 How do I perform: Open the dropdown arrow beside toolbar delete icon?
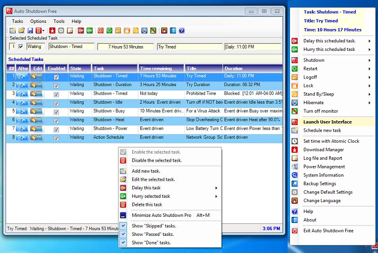pos(43,30)
